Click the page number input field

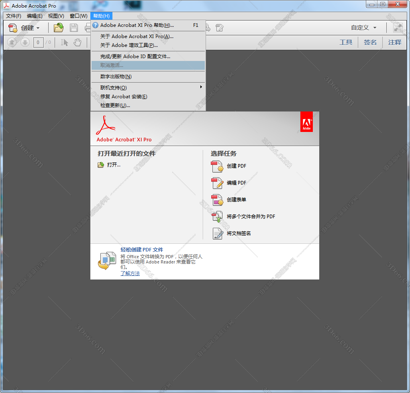pos(38,42)
